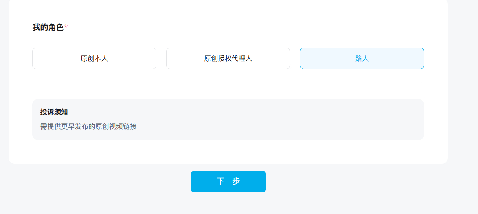Viewport: 478px width, 214px height.
Task: Click the highlighted 路人 role option
Action: pyautogui.click(x=362, y=59)
